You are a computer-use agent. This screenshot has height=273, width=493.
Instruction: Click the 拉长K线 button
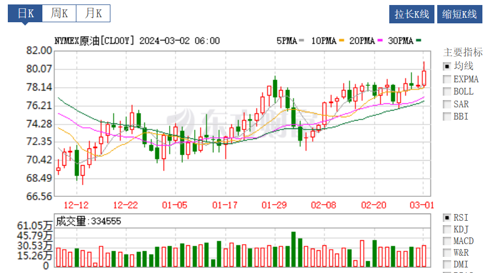412,14
